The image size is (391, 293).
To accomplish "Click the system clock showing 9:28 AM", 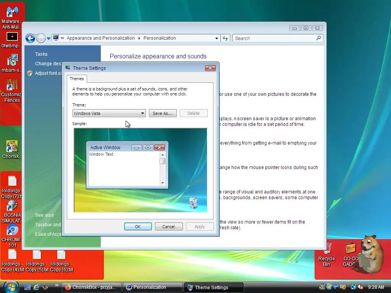I will 376,287.
